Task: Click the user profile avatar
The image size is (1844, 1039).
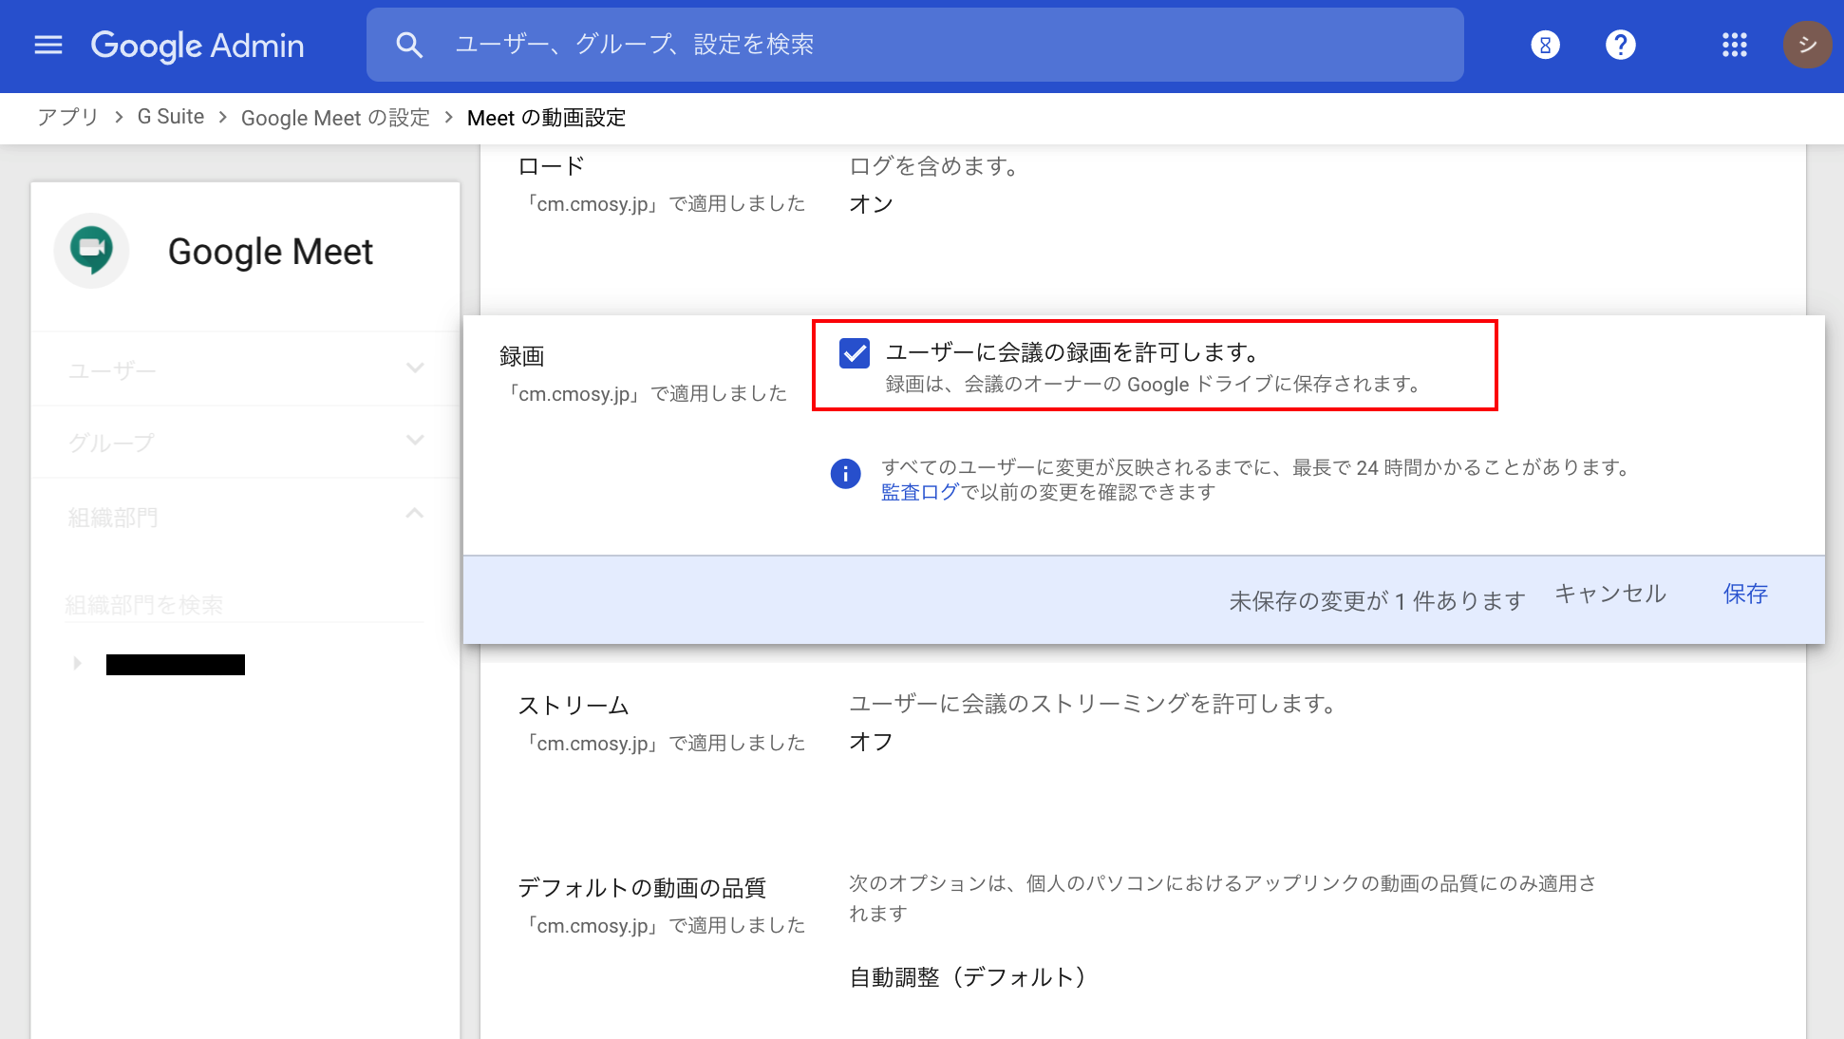Action: click(x=1807, y=45)
